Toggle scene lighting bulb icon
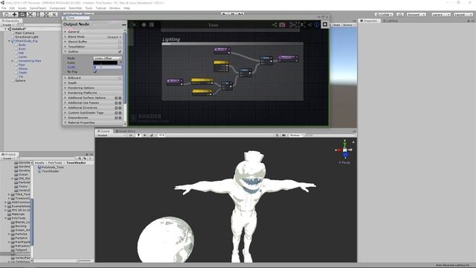 click(138, 135)
